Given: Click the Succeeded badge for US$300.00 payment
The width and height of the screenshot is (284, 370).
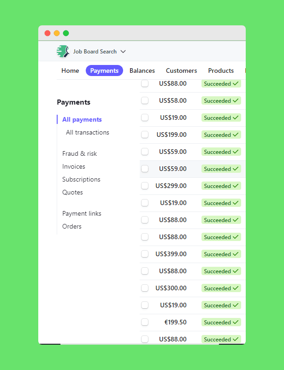Looking at the screenshot, I should tap(221, 288).
